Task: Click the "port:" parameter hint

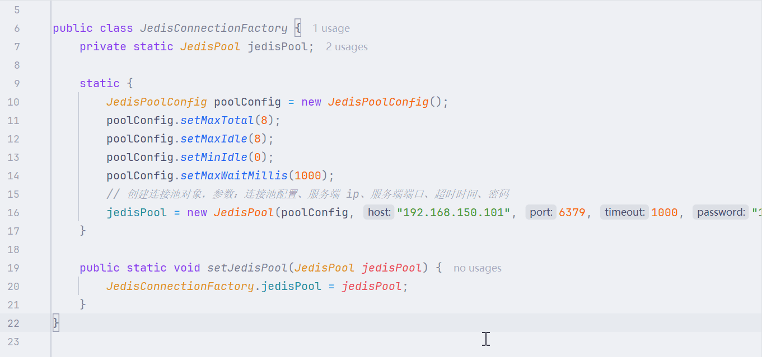Action: 541,212
